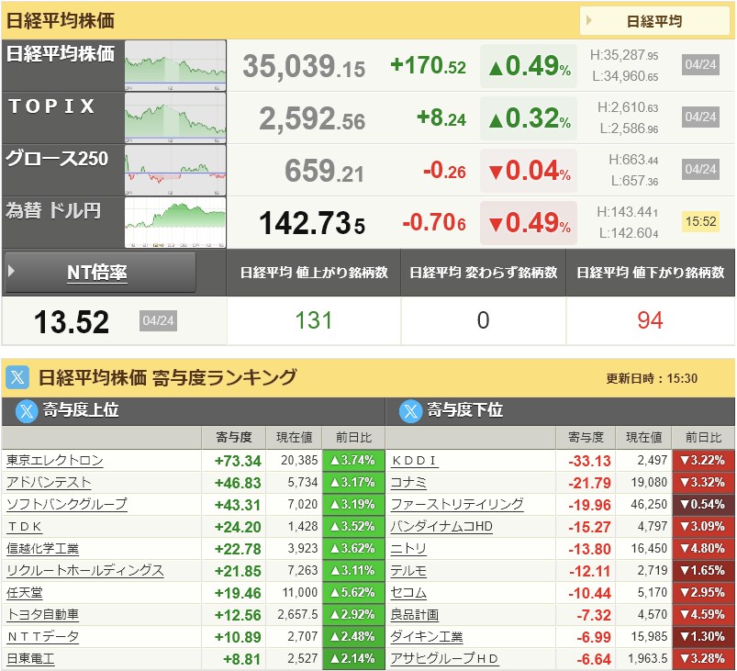Click the X icon beside 寄与度ランキング title
The image size is (737, 671).
click(17, 377)
